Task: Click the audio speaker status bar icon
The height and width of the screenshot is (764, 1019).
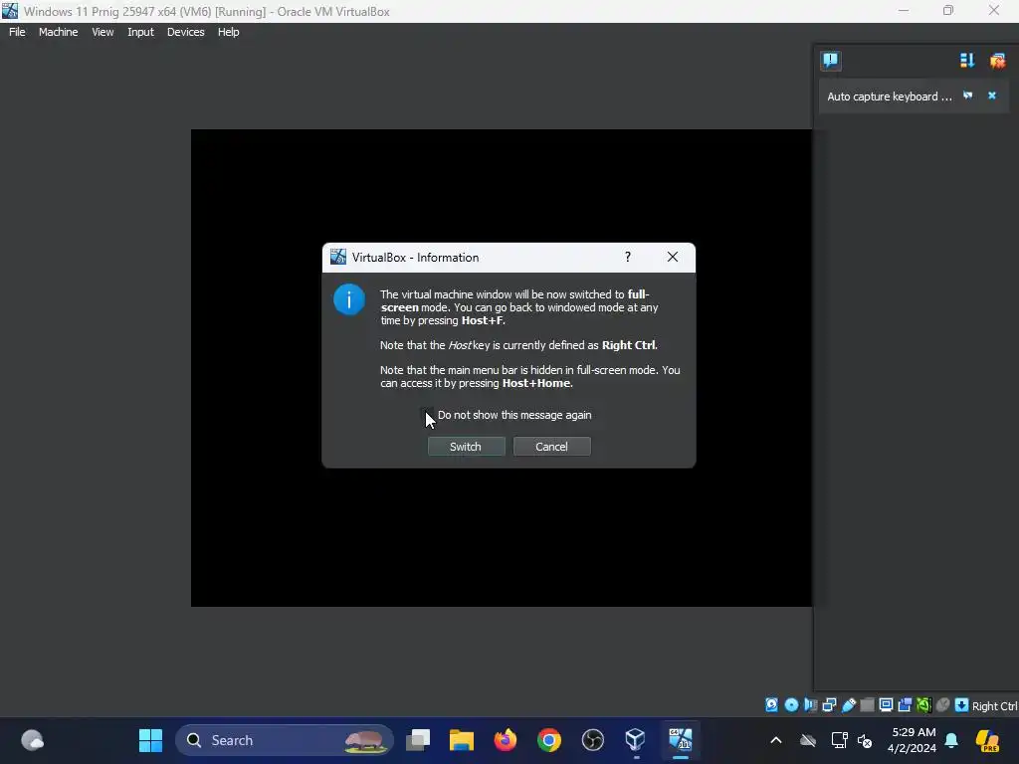Action: point(810,705)
